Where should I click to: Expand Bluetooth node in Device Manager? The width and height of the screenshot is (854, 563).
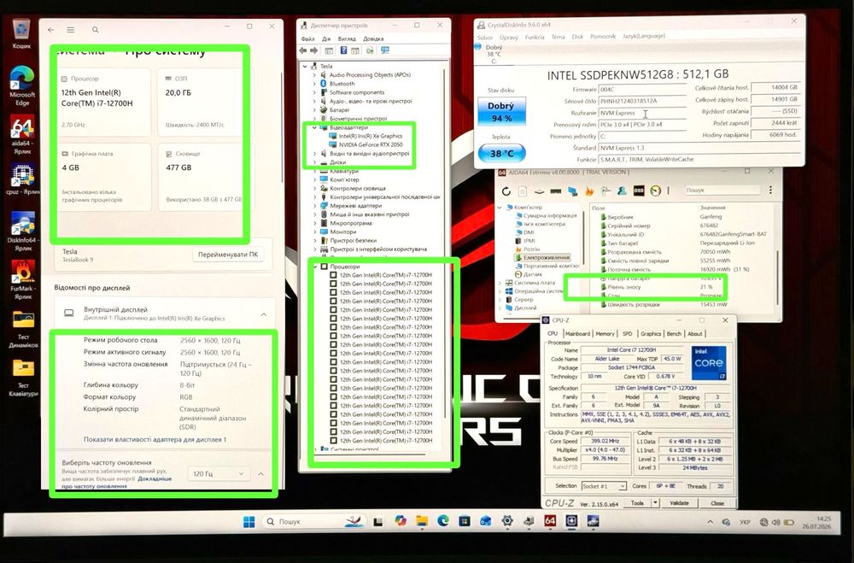click(x=314, y=84)
